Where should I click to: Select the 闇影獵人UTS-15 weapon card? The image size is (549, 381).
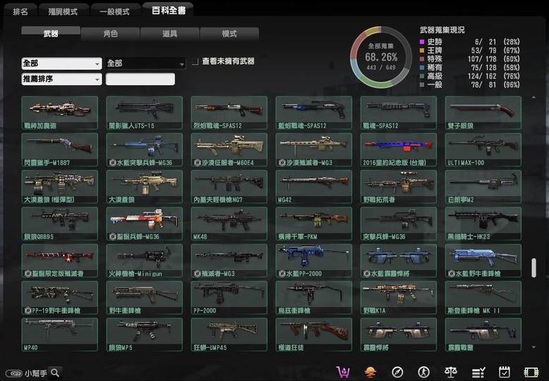(144, 113)
